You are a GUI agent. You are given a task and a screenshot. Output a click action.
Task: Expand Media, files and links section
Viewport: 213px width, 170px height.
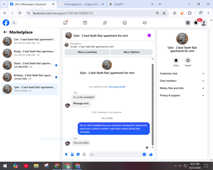click(182, 88)
